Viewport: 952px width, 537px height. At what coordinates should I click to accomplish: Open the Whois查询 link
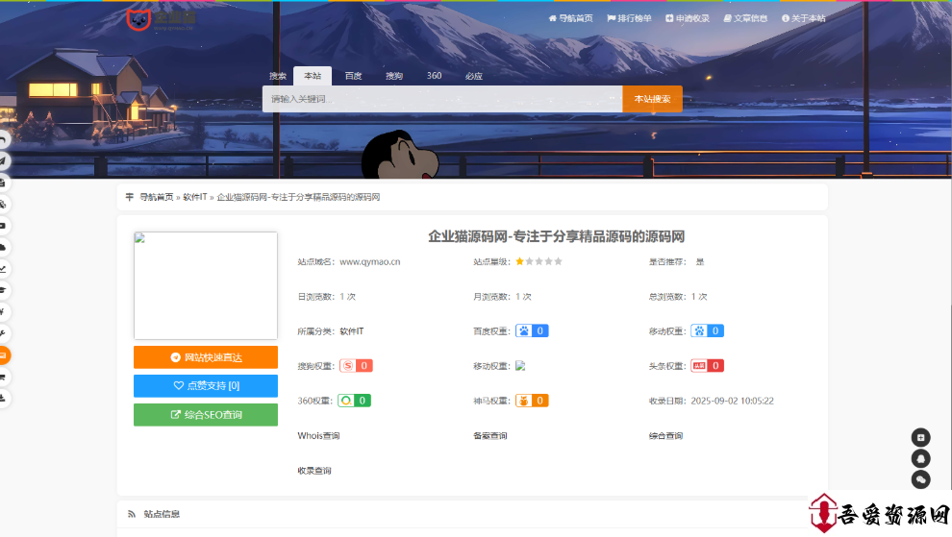pos(318,436)
